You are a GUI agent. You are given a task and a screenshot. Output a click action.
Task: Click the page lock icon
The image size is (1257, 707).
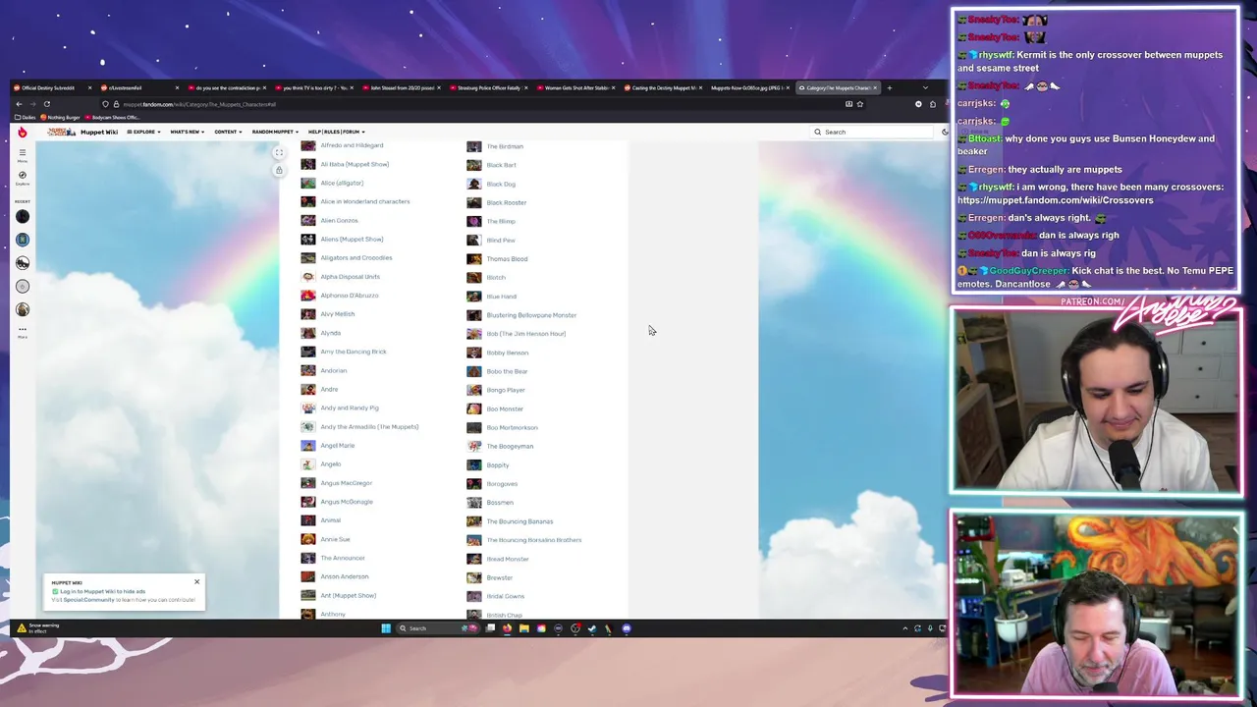(279, 171)
